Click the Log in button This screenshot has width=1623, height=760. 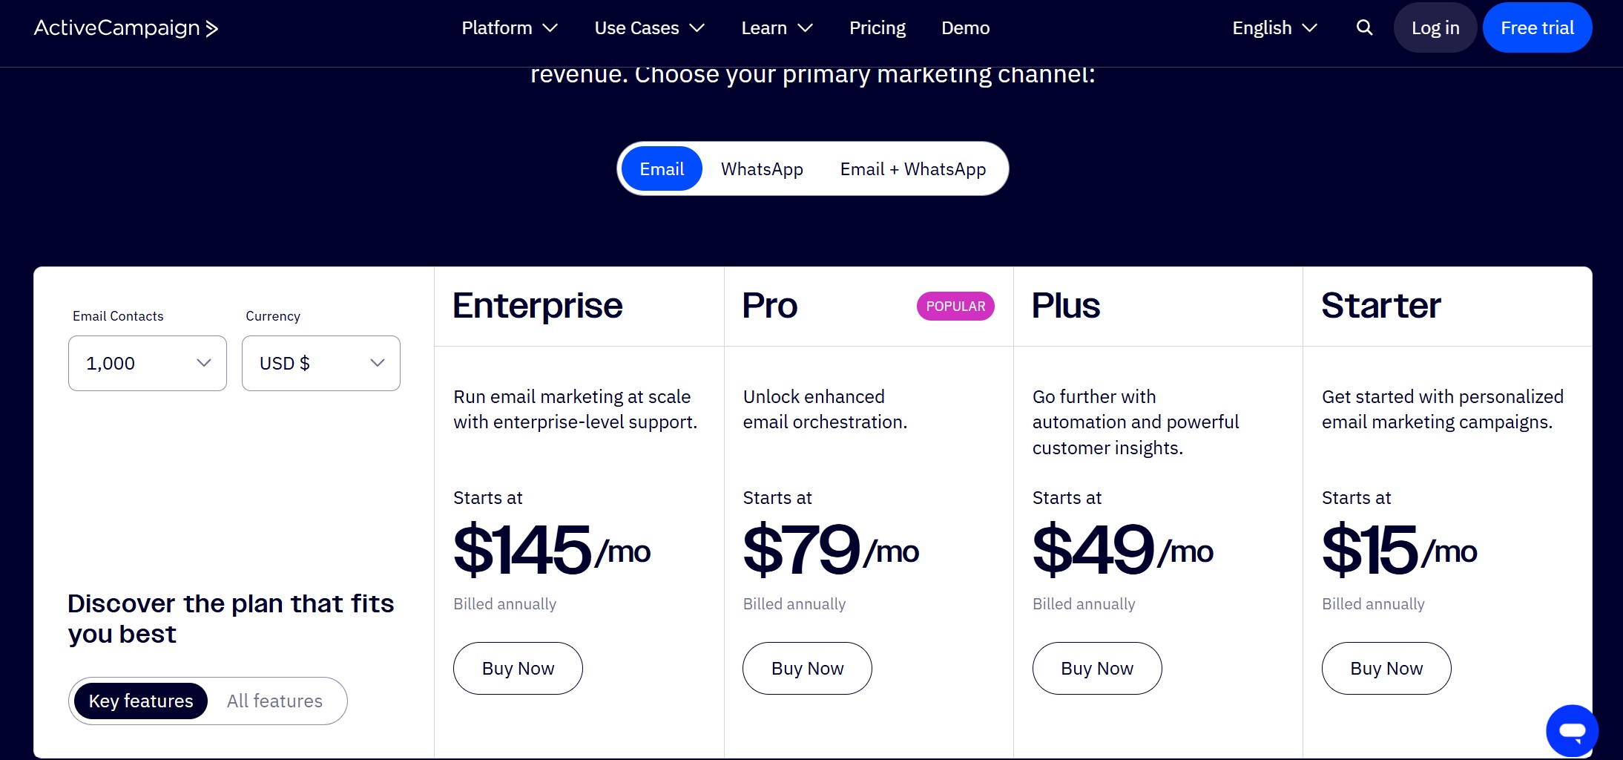1435,28
